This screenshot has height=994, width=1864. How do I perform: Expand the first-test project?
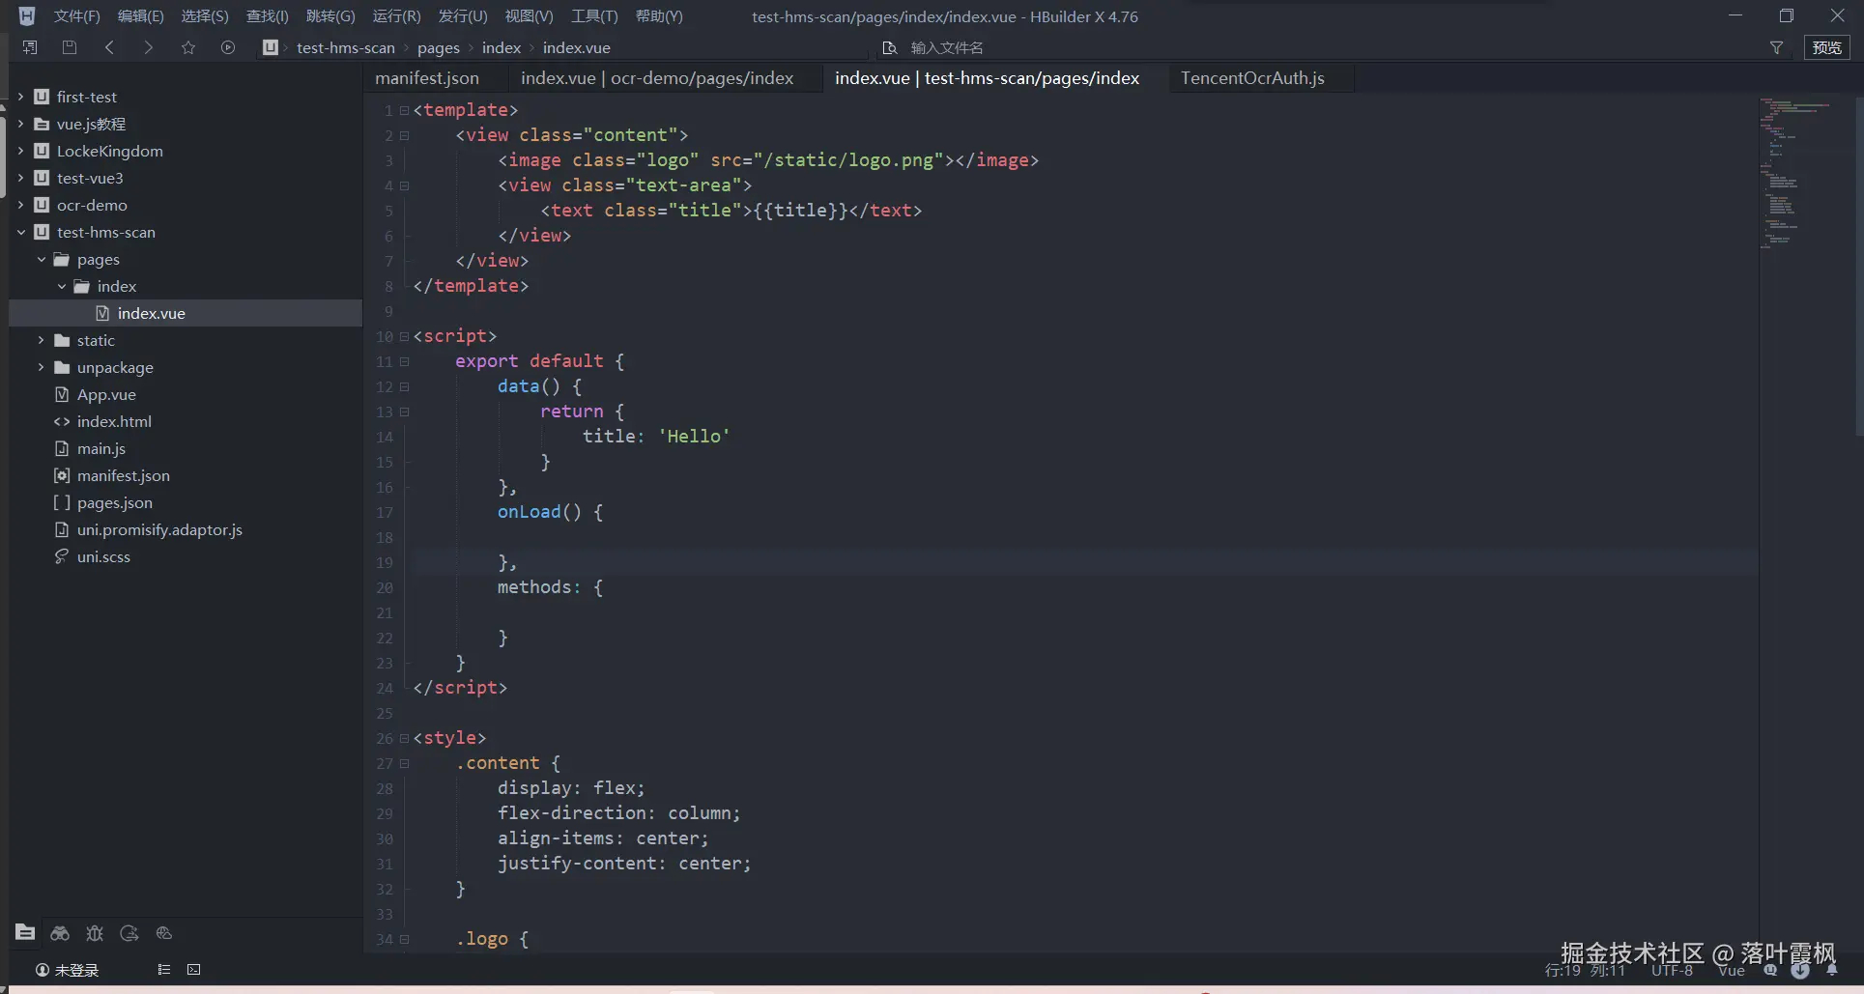coord(20,97)
